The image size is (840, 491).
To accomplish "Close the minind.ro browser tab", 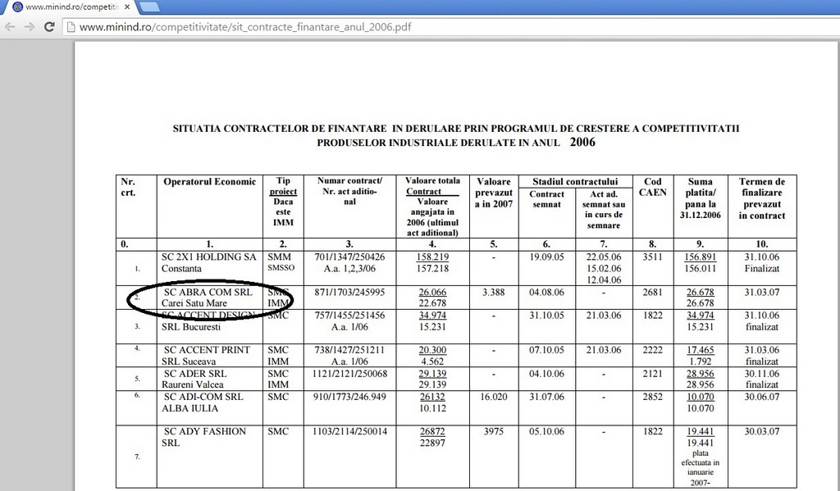I will pyautogui.click(x=127, y=7).
